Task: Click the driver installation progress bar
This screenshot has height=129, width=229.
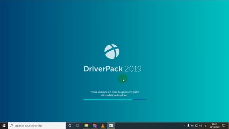Action: coord(115,100)
